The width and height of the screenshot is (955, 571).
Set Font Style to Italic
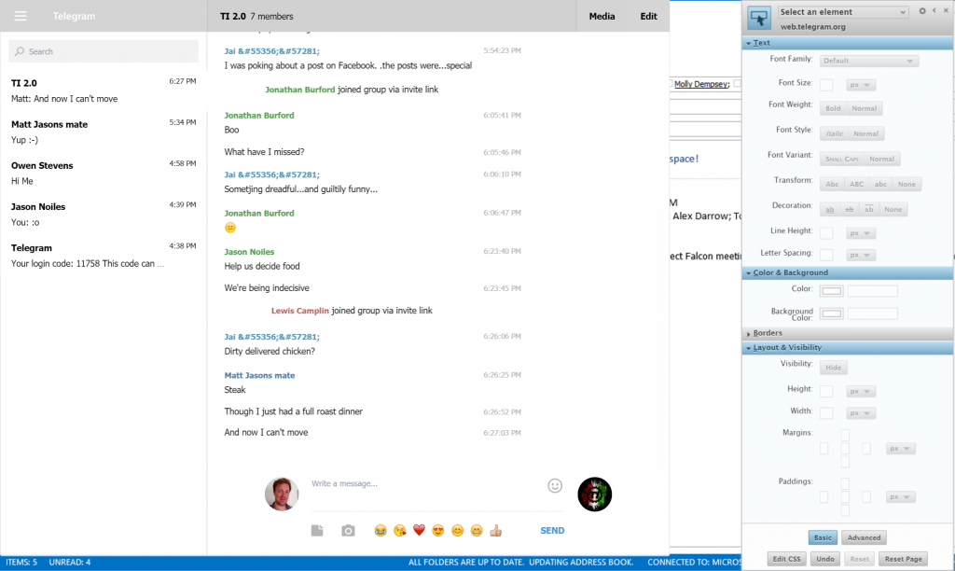click(x=834, y=133)
